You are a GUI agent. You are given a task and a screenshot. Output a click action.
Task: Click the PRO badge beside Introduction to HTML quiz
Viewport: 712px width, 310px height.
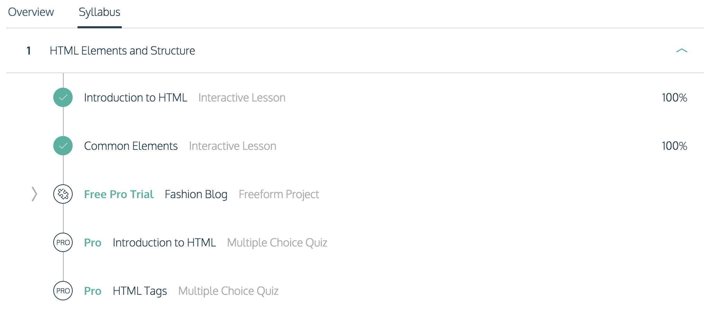pos(63,242)
